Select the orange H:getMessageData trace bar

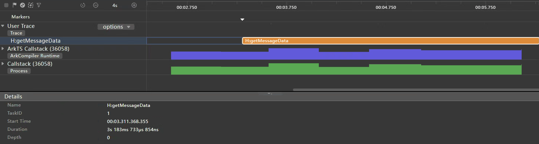coord(390,41)
